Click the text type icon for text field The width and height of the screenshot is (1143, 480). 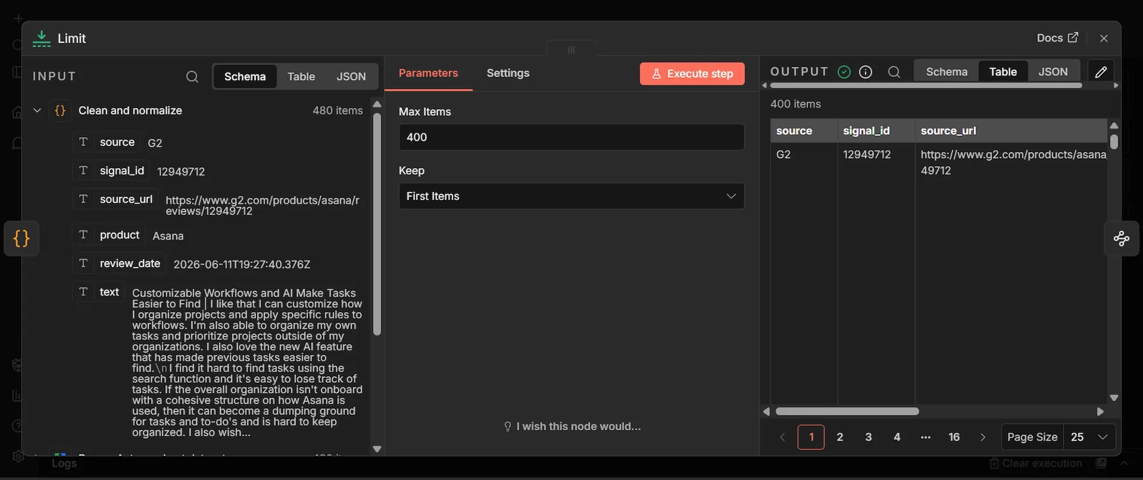pyautogui.click(x=83, y=292)
